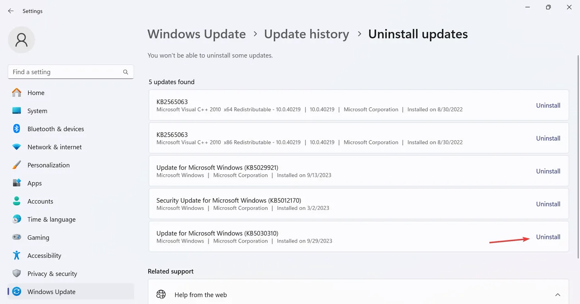
Task: Click 'Installed on 3/2/2023' text
Action: point(303,208)
